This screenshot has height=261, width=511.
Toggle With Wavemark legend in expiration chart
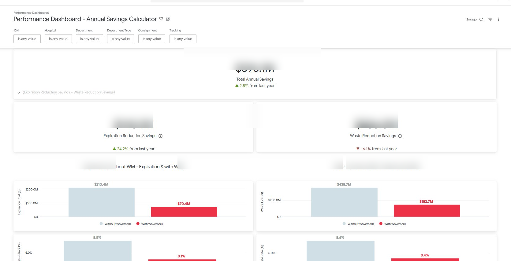[x=150, y=224]
